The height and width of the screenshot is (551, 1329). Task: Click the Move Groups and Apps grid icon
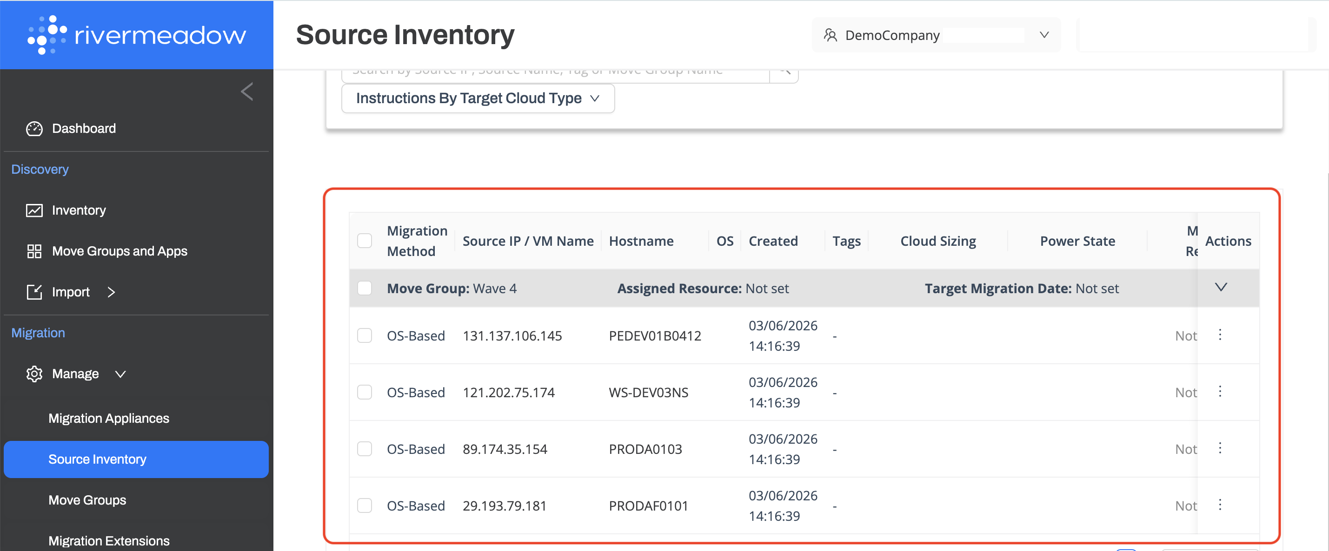34,251
